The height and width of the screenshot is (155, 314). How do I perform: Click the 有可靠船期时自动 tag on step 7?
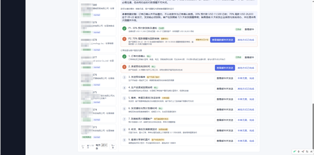pos(161,119)
